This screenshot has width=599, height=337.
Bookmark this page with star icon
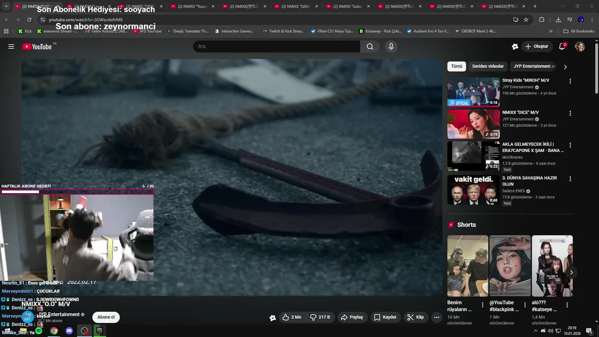pos(526,20)
